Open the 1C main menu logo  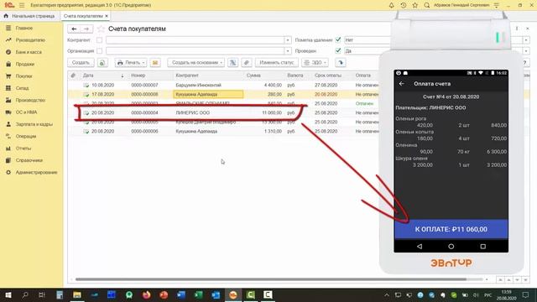(9, 5)
